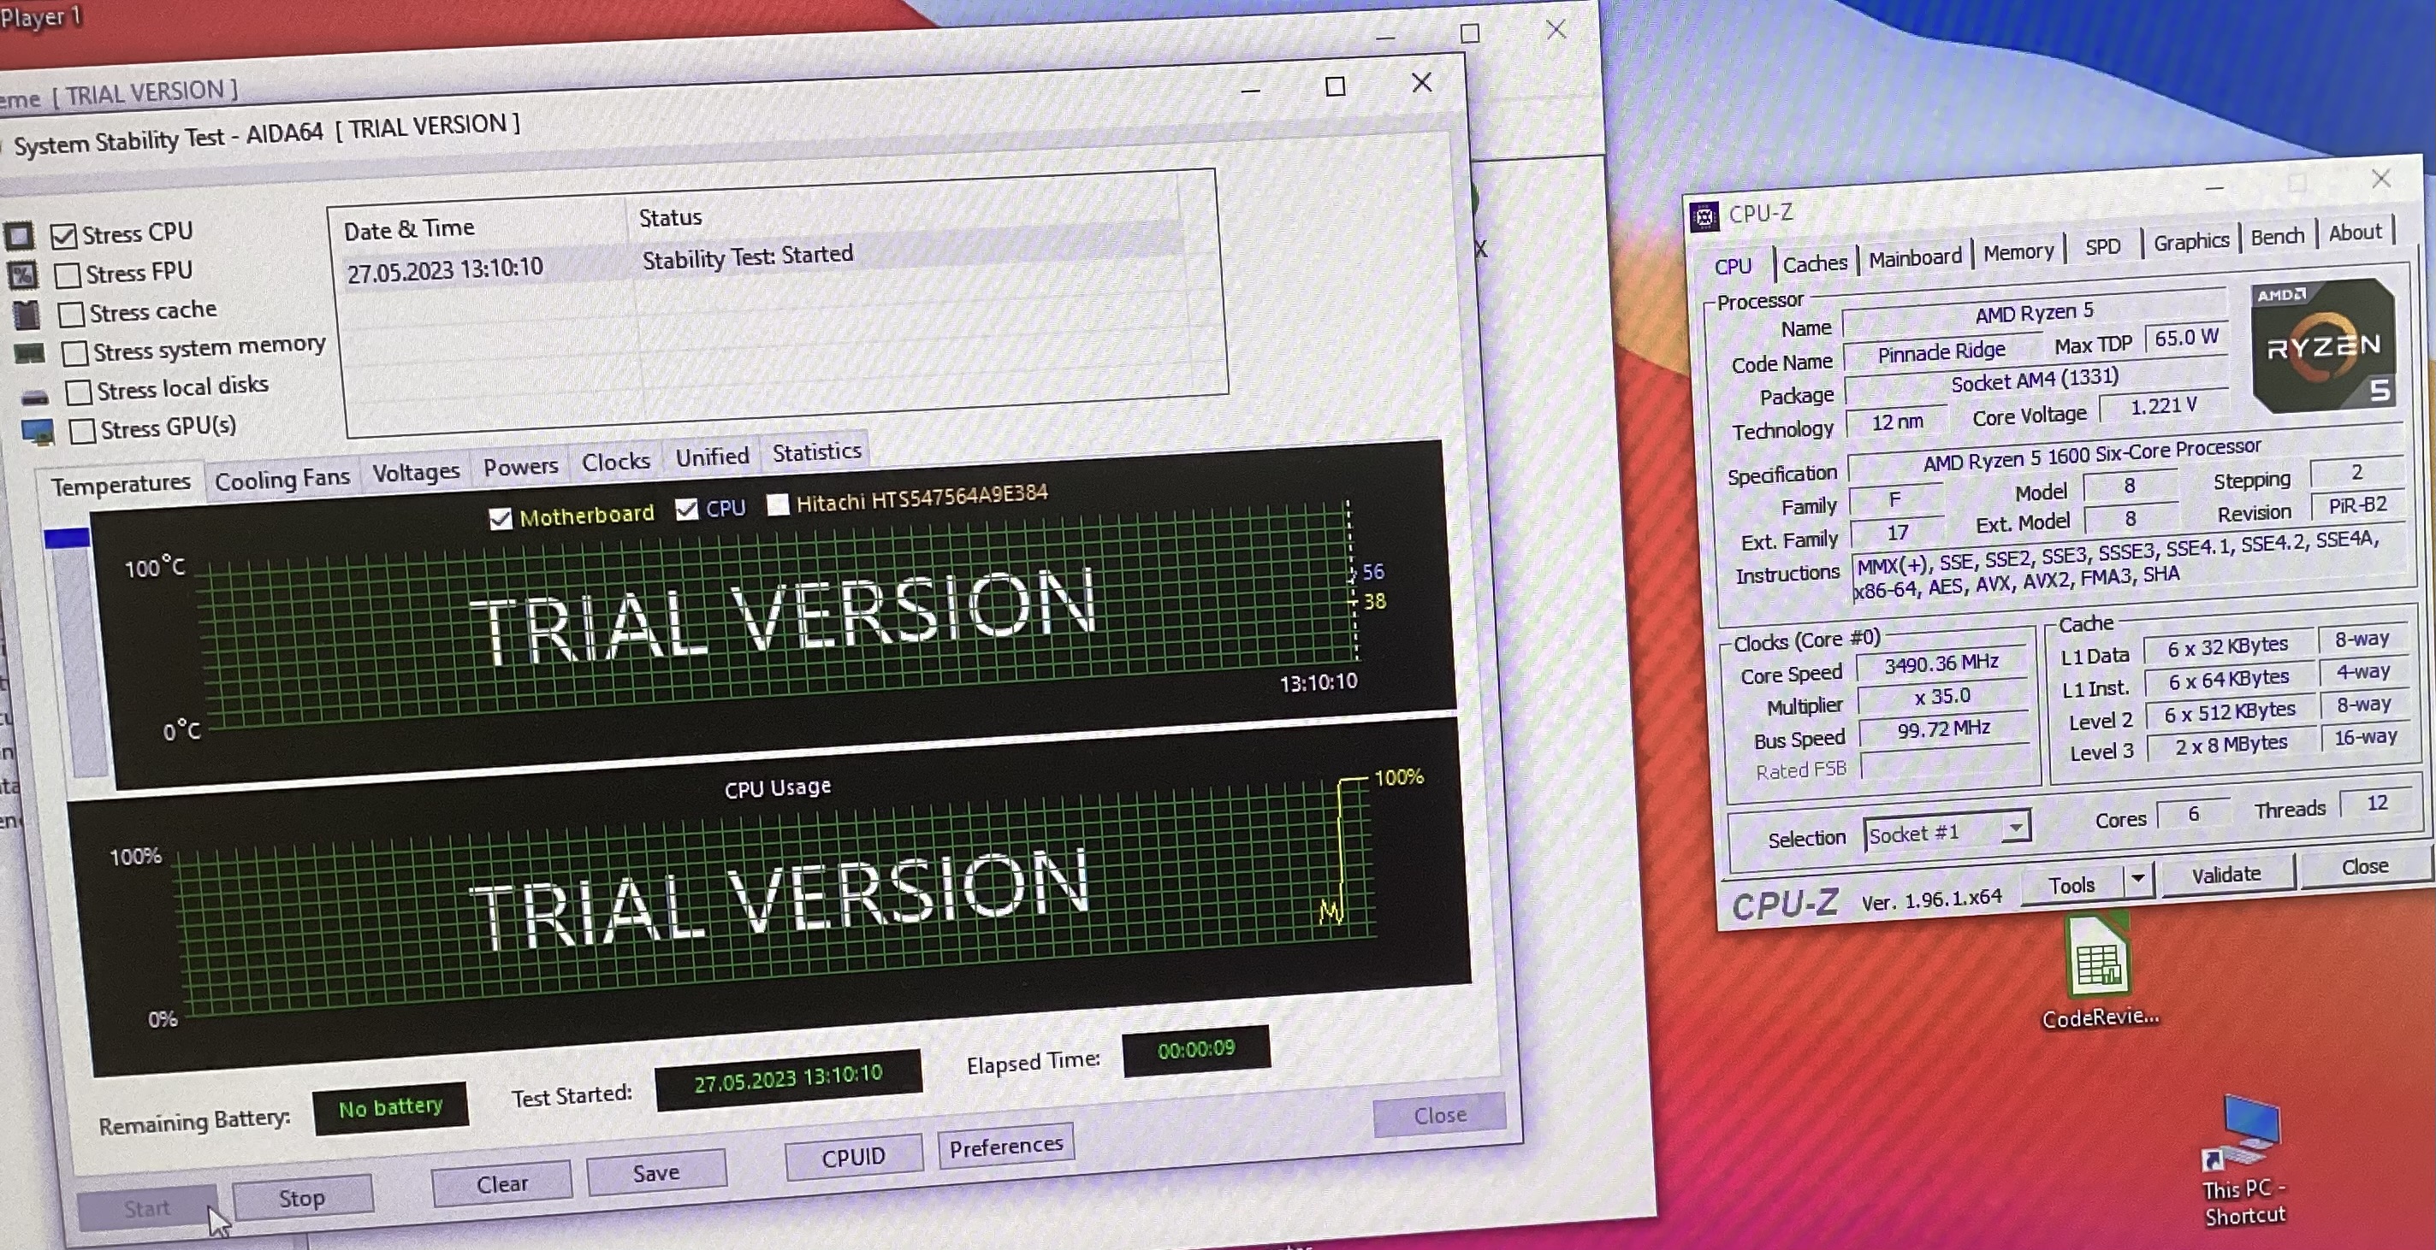Open the Mainboard tab in CPU-Z
Image resolution: width=2436 pixels, height=1250 pixels.
click(1915, 258)
